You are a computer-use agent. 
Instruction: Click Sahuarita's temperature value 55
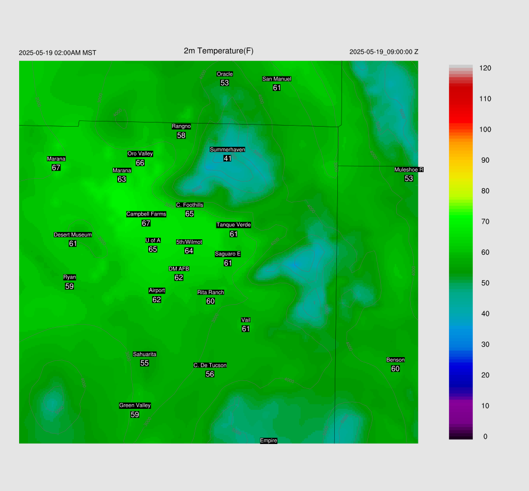tap(145, 363)
